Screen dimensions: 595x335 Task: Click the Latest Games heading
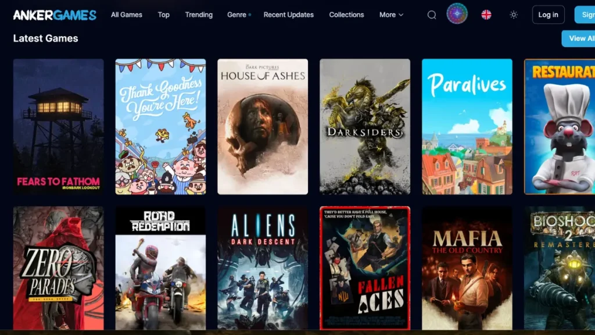(x=45, y=38)
